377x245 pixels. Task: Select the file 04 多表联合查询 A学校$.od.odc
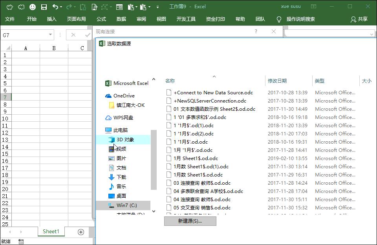click(208, 191)
